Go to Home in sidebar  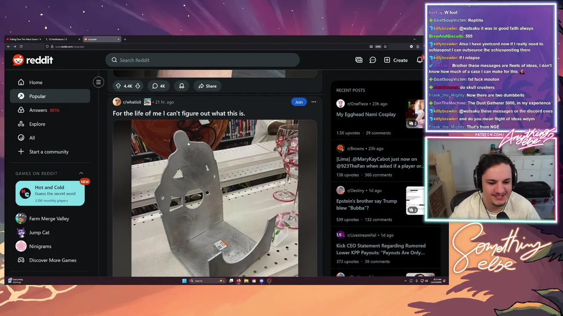click(50, 83)
